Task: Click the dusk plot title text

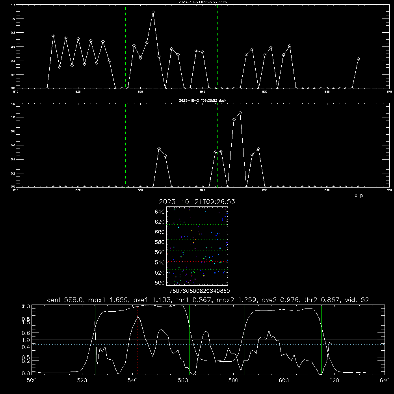Action: (203, 100)
